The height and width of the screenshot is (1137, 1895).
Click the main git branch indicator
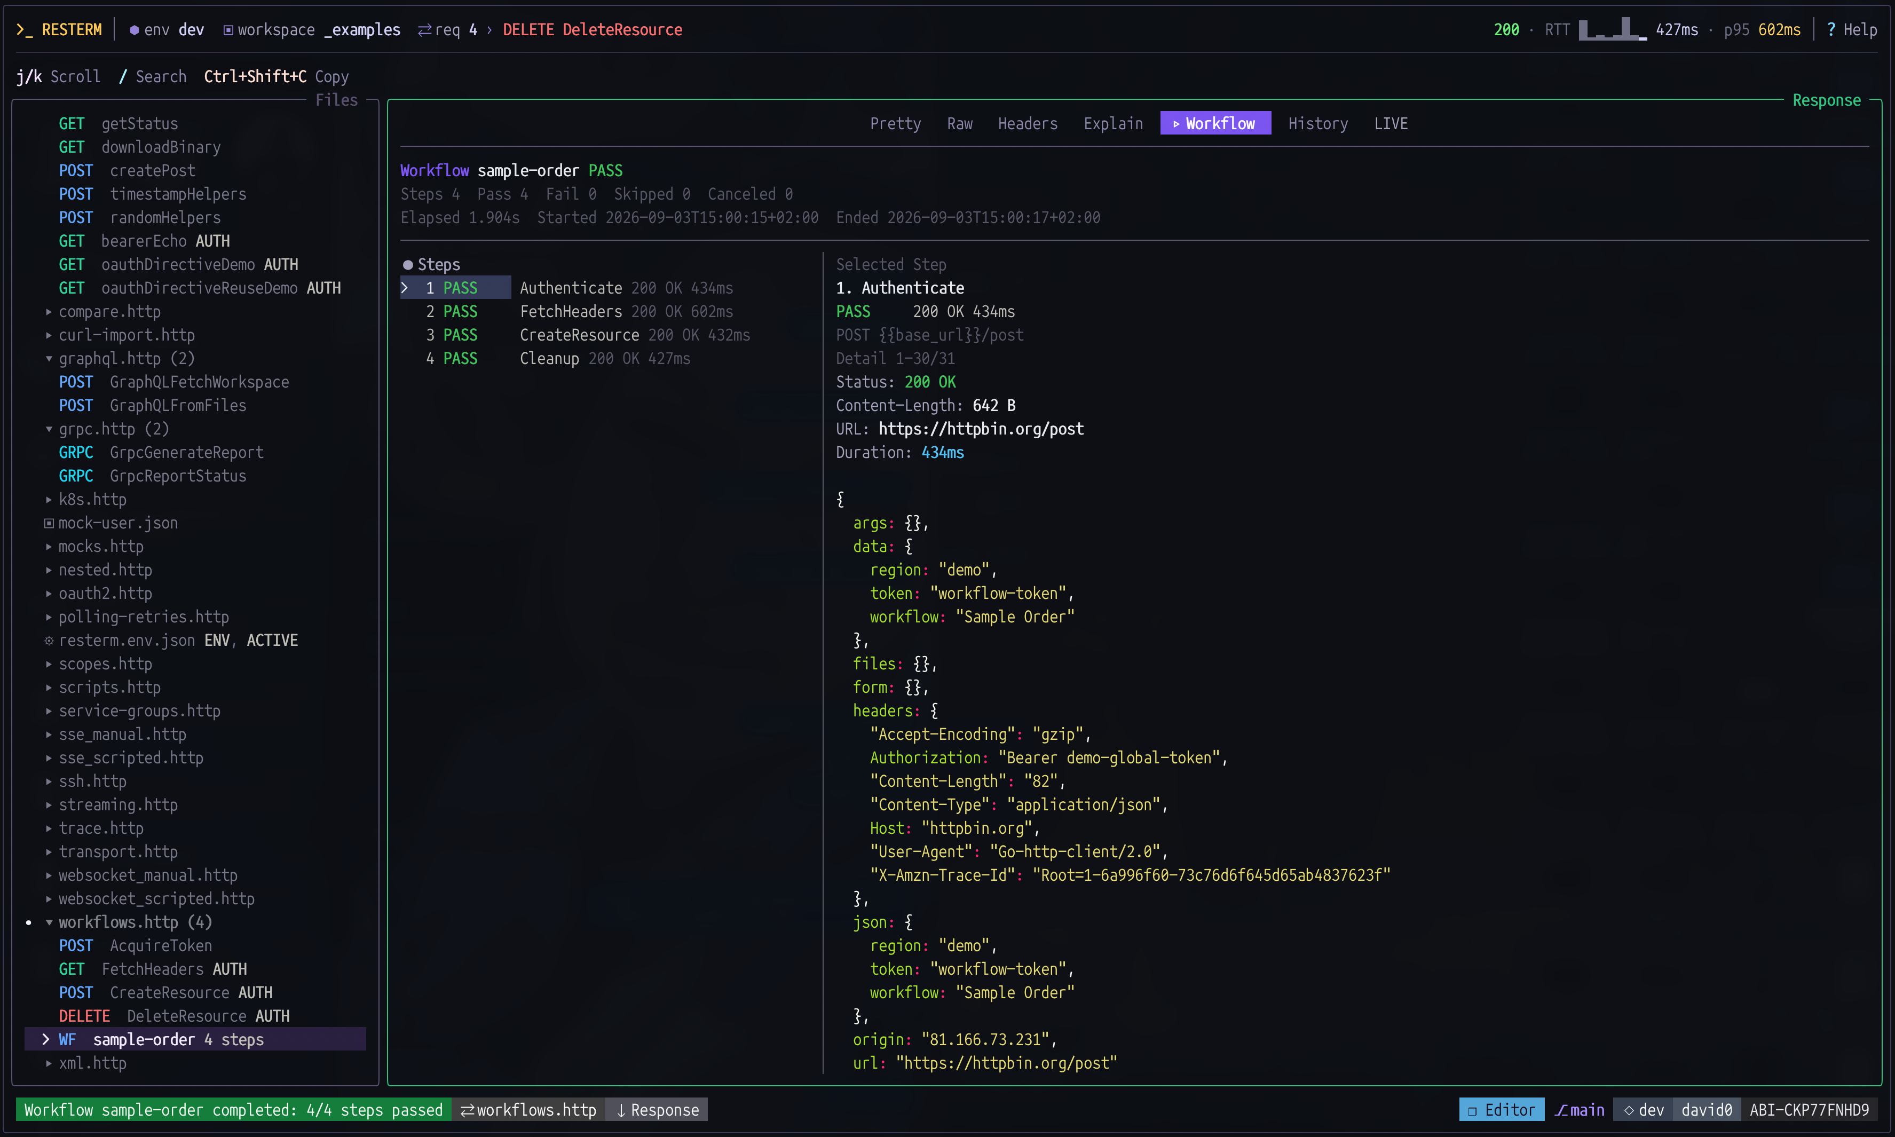1578,1110
